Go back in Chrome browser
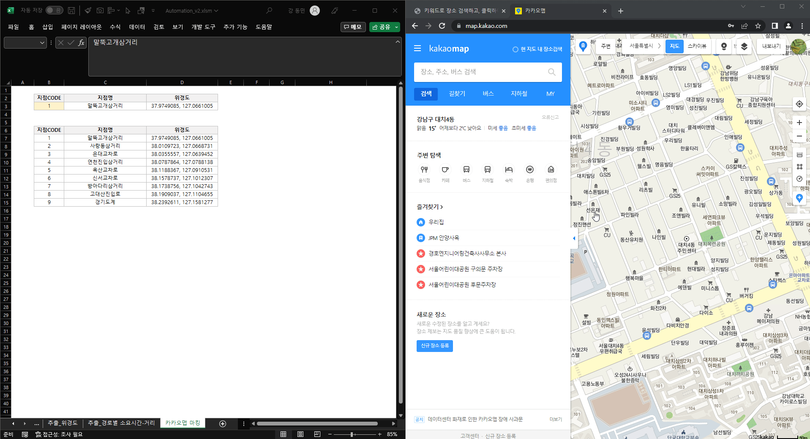810x439 pixels. [x=415, y=26]
